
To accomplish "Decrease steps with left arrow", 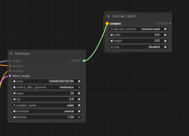I will (14, 93).
